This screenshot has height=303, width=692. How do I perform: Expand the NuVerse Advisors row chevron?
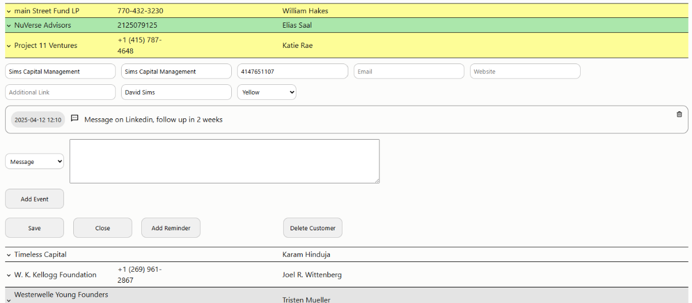pos(9,26)
